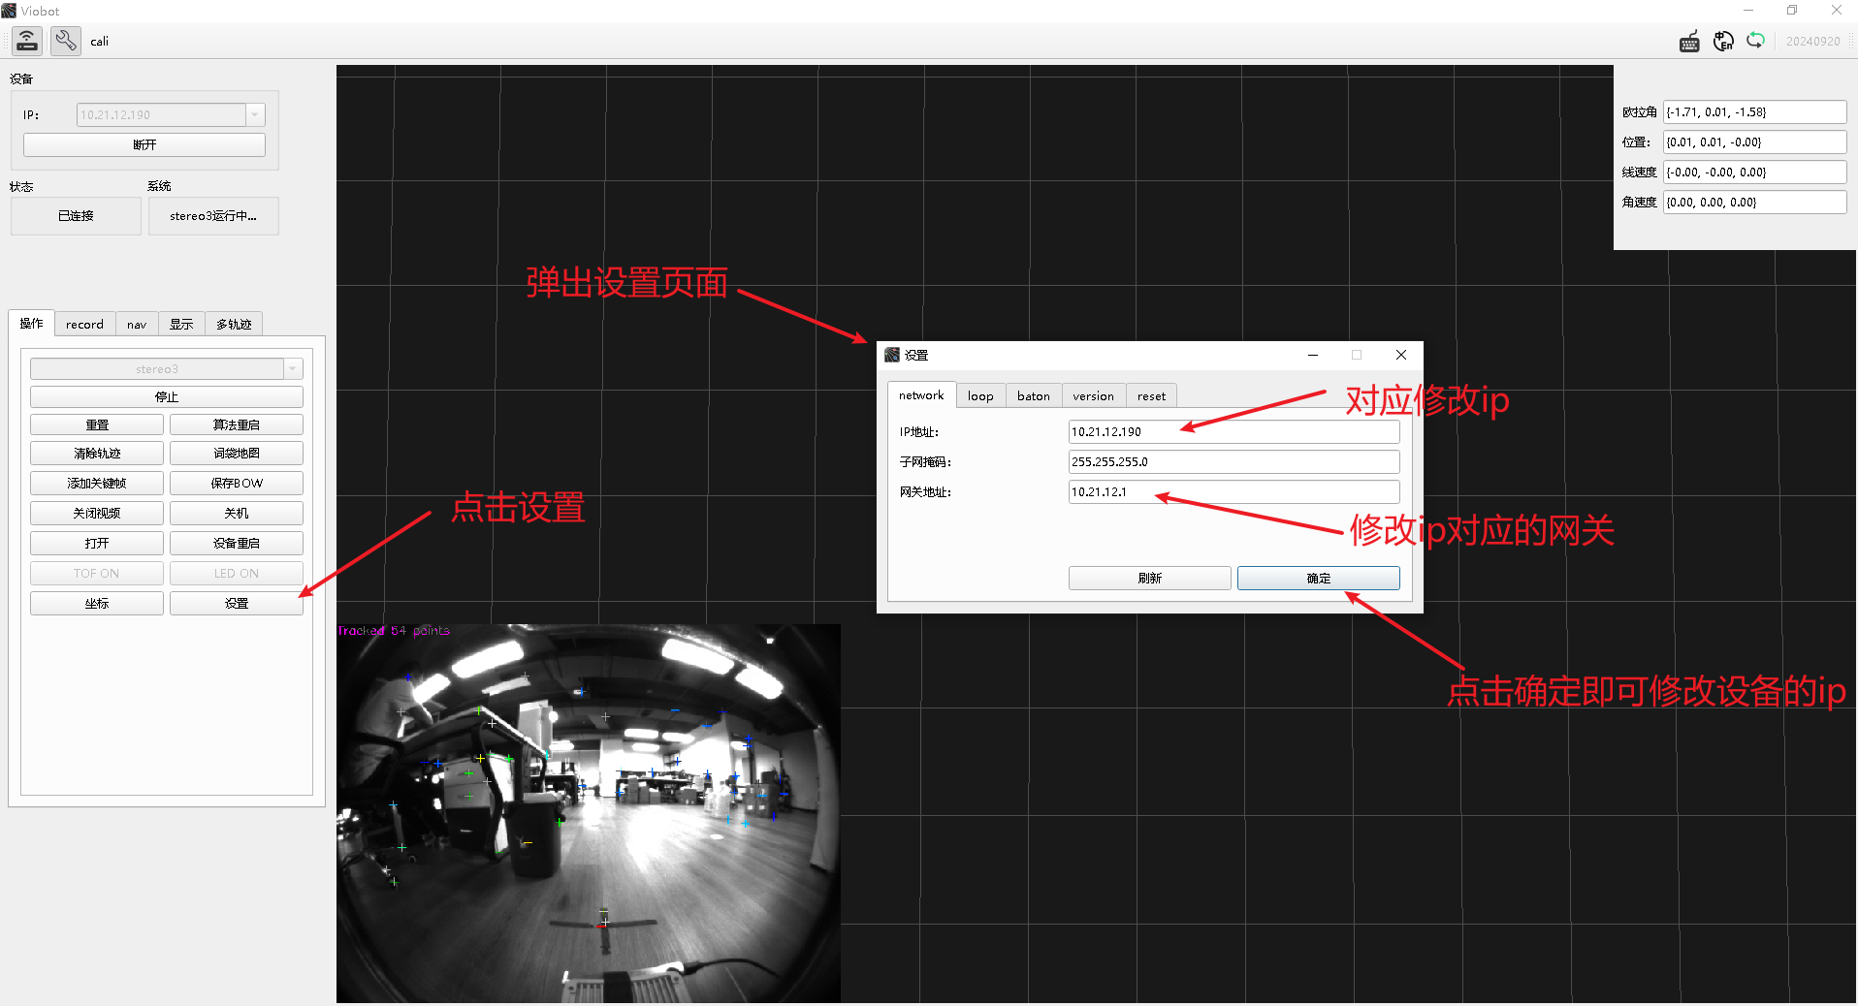
Task: Open the network connection toolbar icon
Action: [27, 41]
